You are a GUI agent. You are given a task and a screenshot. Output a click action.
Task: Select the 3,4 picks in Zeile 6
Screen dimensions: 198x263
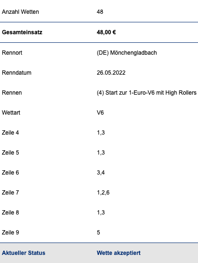click(101, 173)
